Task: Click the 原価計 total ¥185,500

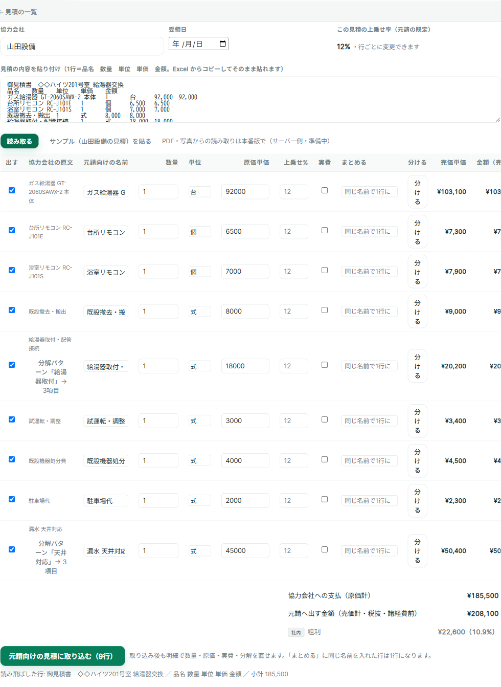Action: tap(483, 596)
